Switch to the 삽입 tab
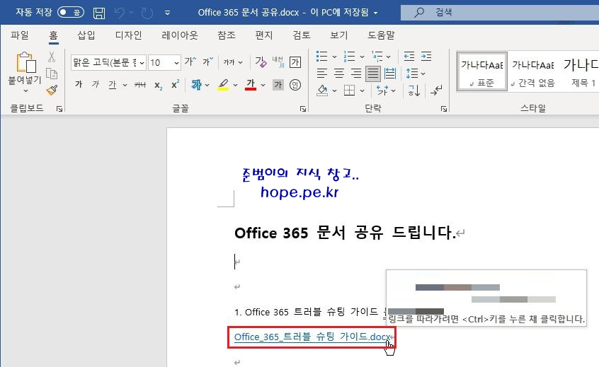The width and height of the screenshot is (599, 367). tap(86, 35)
